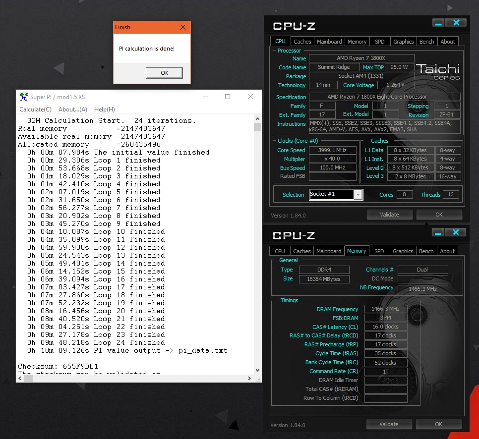
Task: Click the 'PI value output -> pi_data.txt' line
Action: [x=127, y=350]
